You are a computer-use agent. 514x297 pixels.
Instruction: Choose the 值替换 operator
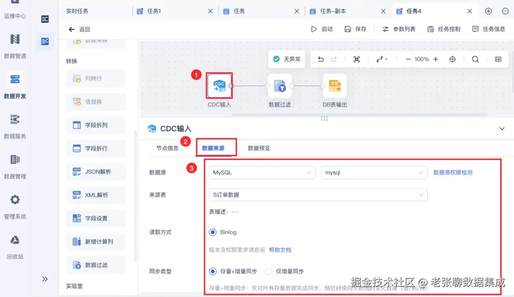click(96, 102)
